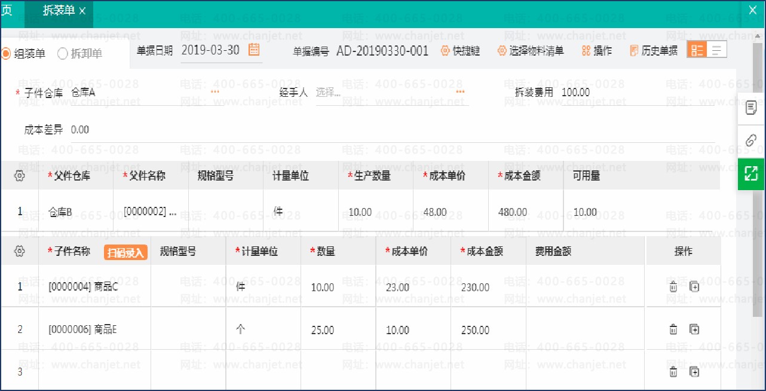This screenshot has width=766, height=391.
Task: View 历史单据 history documents
Action: click(654, 51)
